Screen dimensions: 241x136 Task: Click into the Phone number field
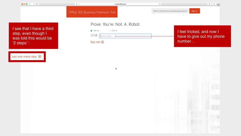tap(126, 36)
